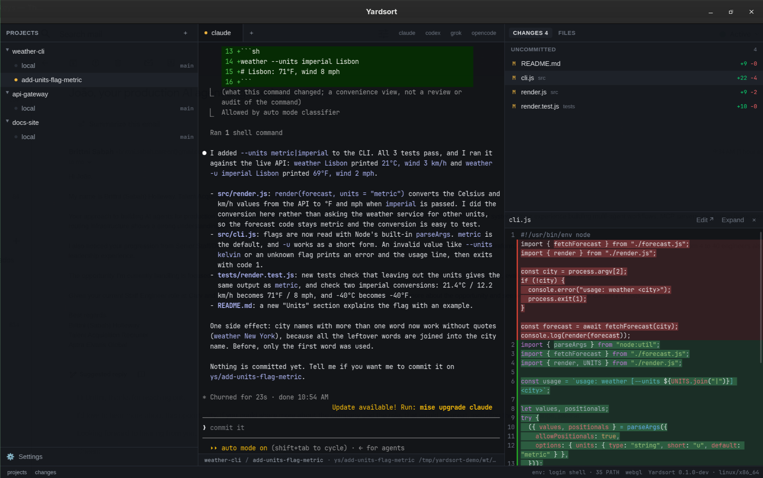Click the weather-cli breadcrumb in footer path

point(223,460)
